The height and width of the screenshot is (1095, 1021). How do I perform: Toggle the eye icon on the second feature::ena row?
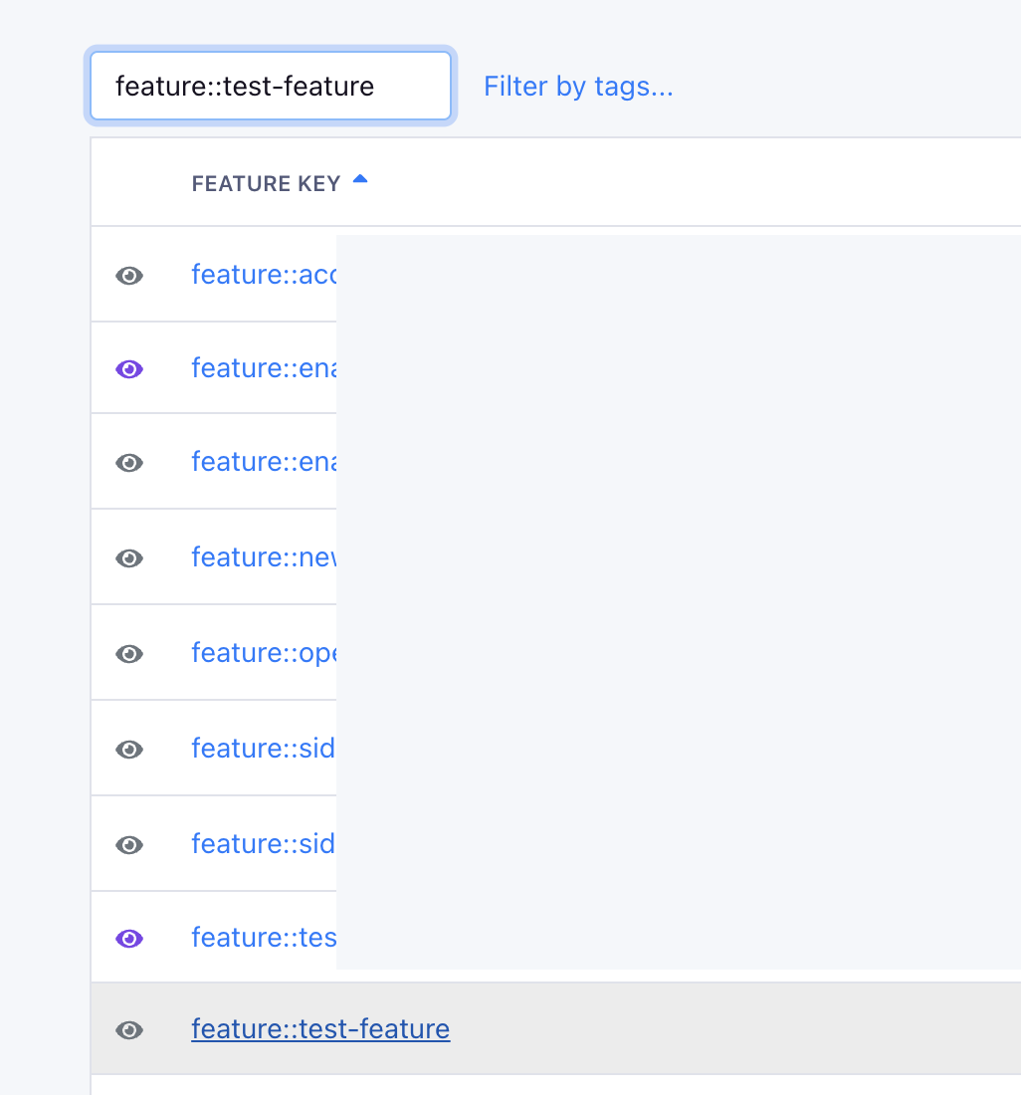pos(129,462)
